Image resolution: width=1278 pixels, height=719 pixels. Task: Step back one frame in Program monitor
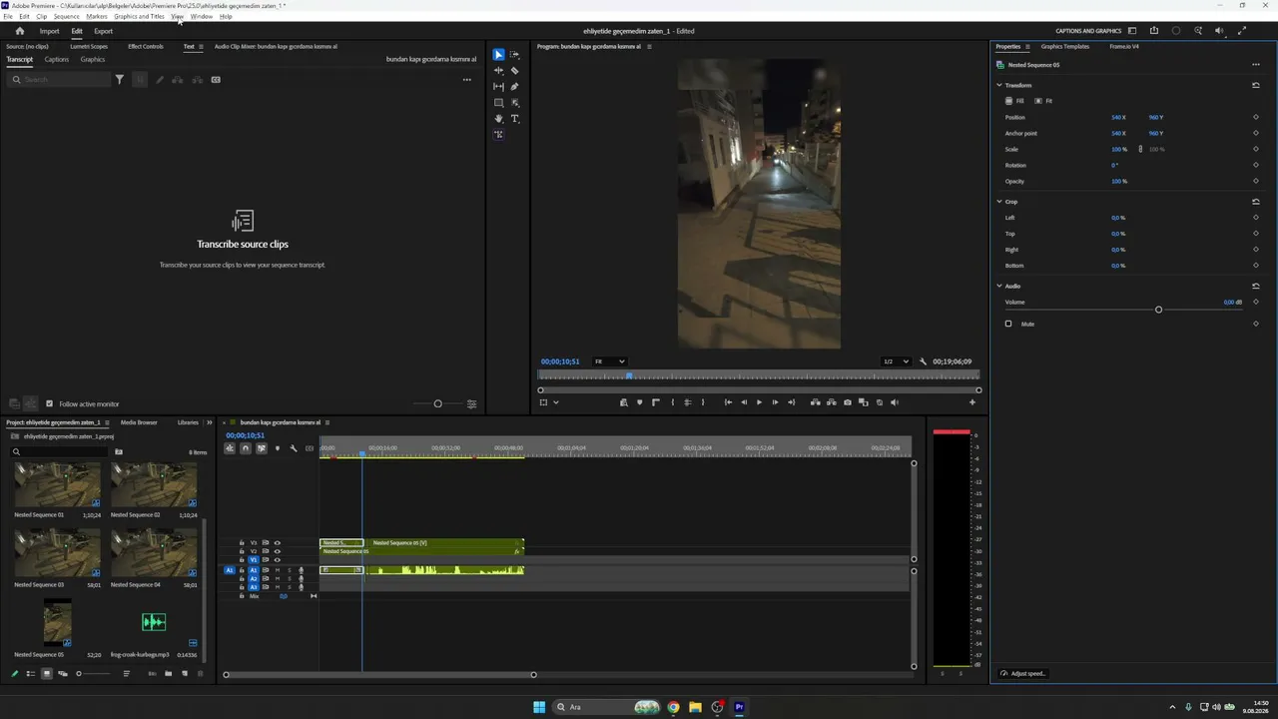click(743, 402)
